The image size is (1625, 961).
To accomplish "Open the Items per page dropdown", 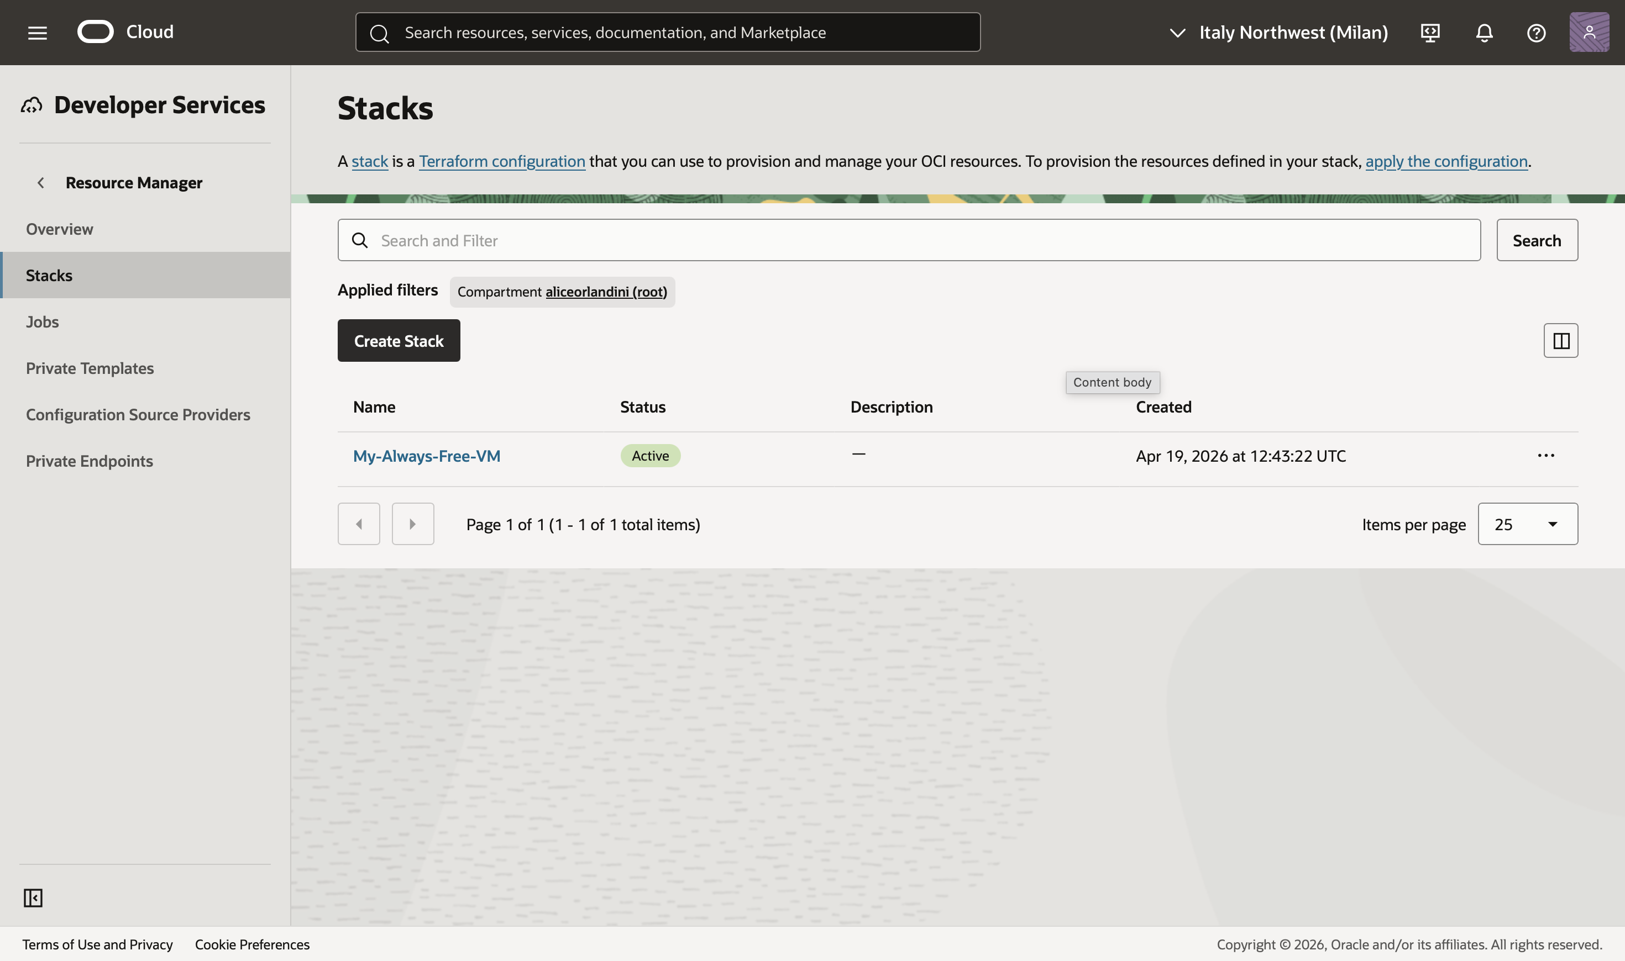I will pos(1527,524).
